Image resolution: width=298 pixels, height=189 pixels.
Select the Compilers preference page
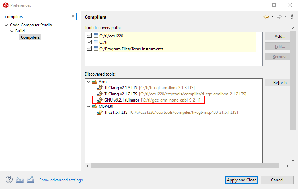[x=30, y=37]
